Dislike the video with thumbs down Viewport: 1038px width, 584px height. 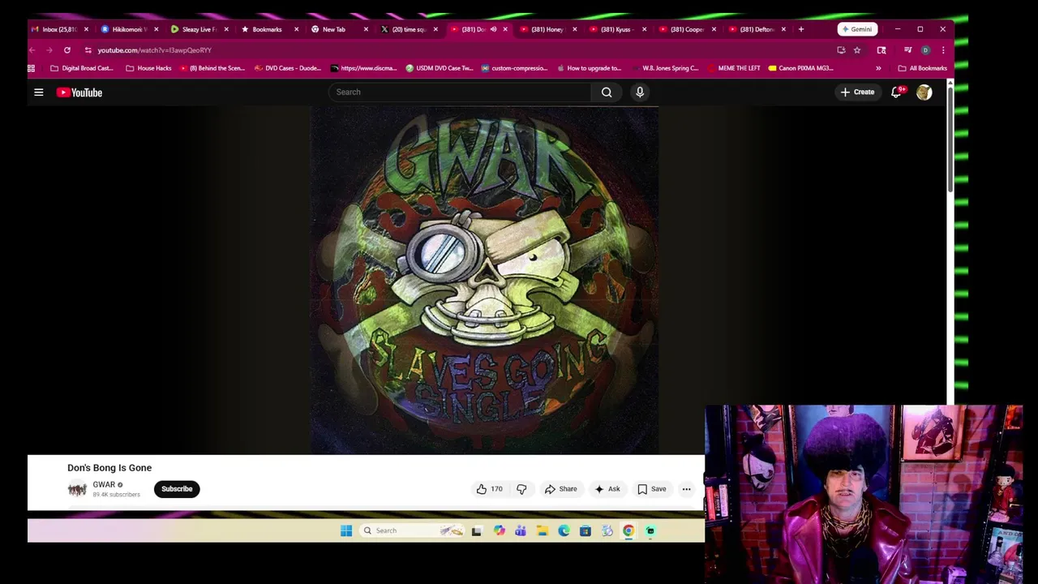pyautogui.click(x=521, y=489)
